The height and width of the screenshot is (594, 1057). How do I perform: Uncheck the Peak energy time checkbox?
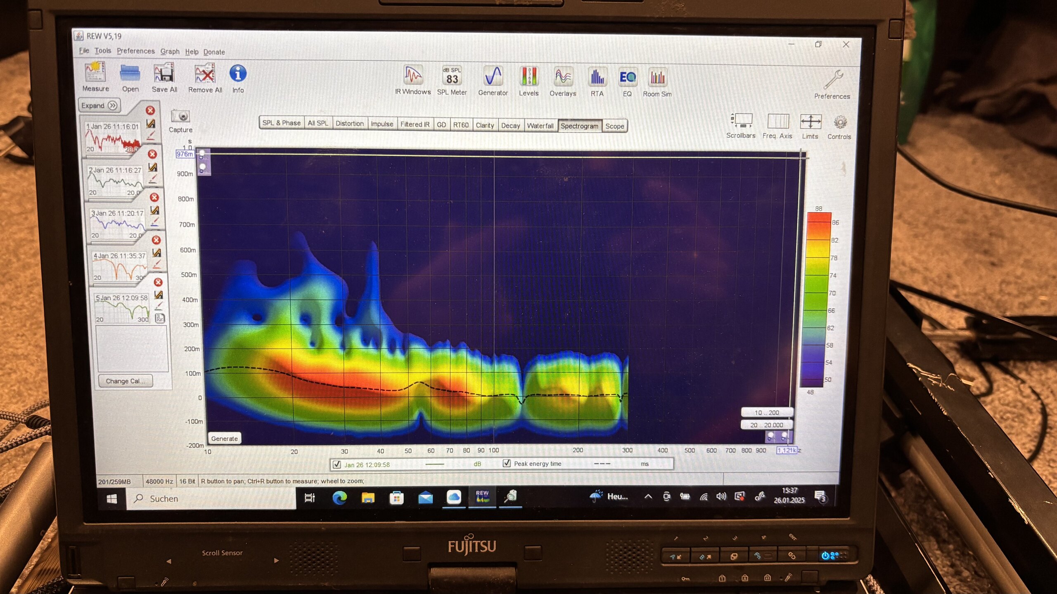pyautogui.click(x=507, y=463)
